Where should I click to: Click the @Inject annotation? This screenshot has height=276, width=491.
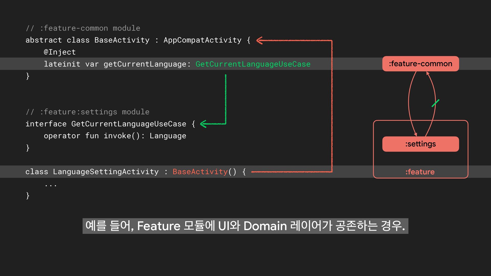coord(60,52)
